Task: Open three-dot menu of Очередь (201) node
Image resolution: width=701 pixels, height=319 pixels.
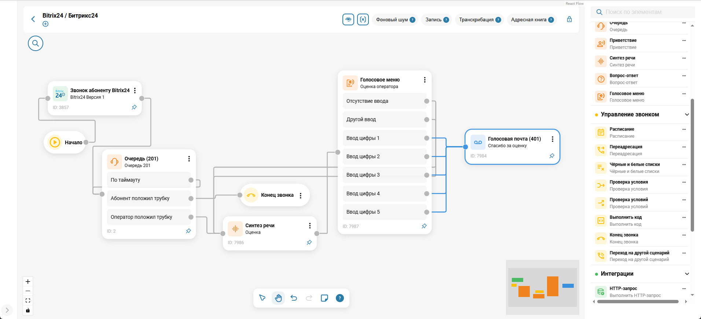Action: (x=189, y=159)
